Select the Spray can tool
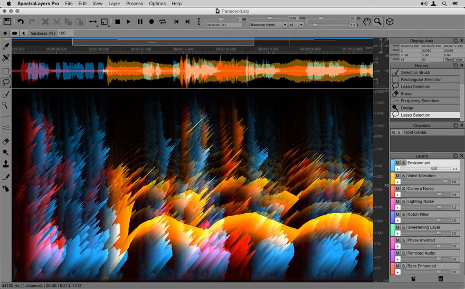The width and height of the screenshot is (465, 289). tap(6, 188)
